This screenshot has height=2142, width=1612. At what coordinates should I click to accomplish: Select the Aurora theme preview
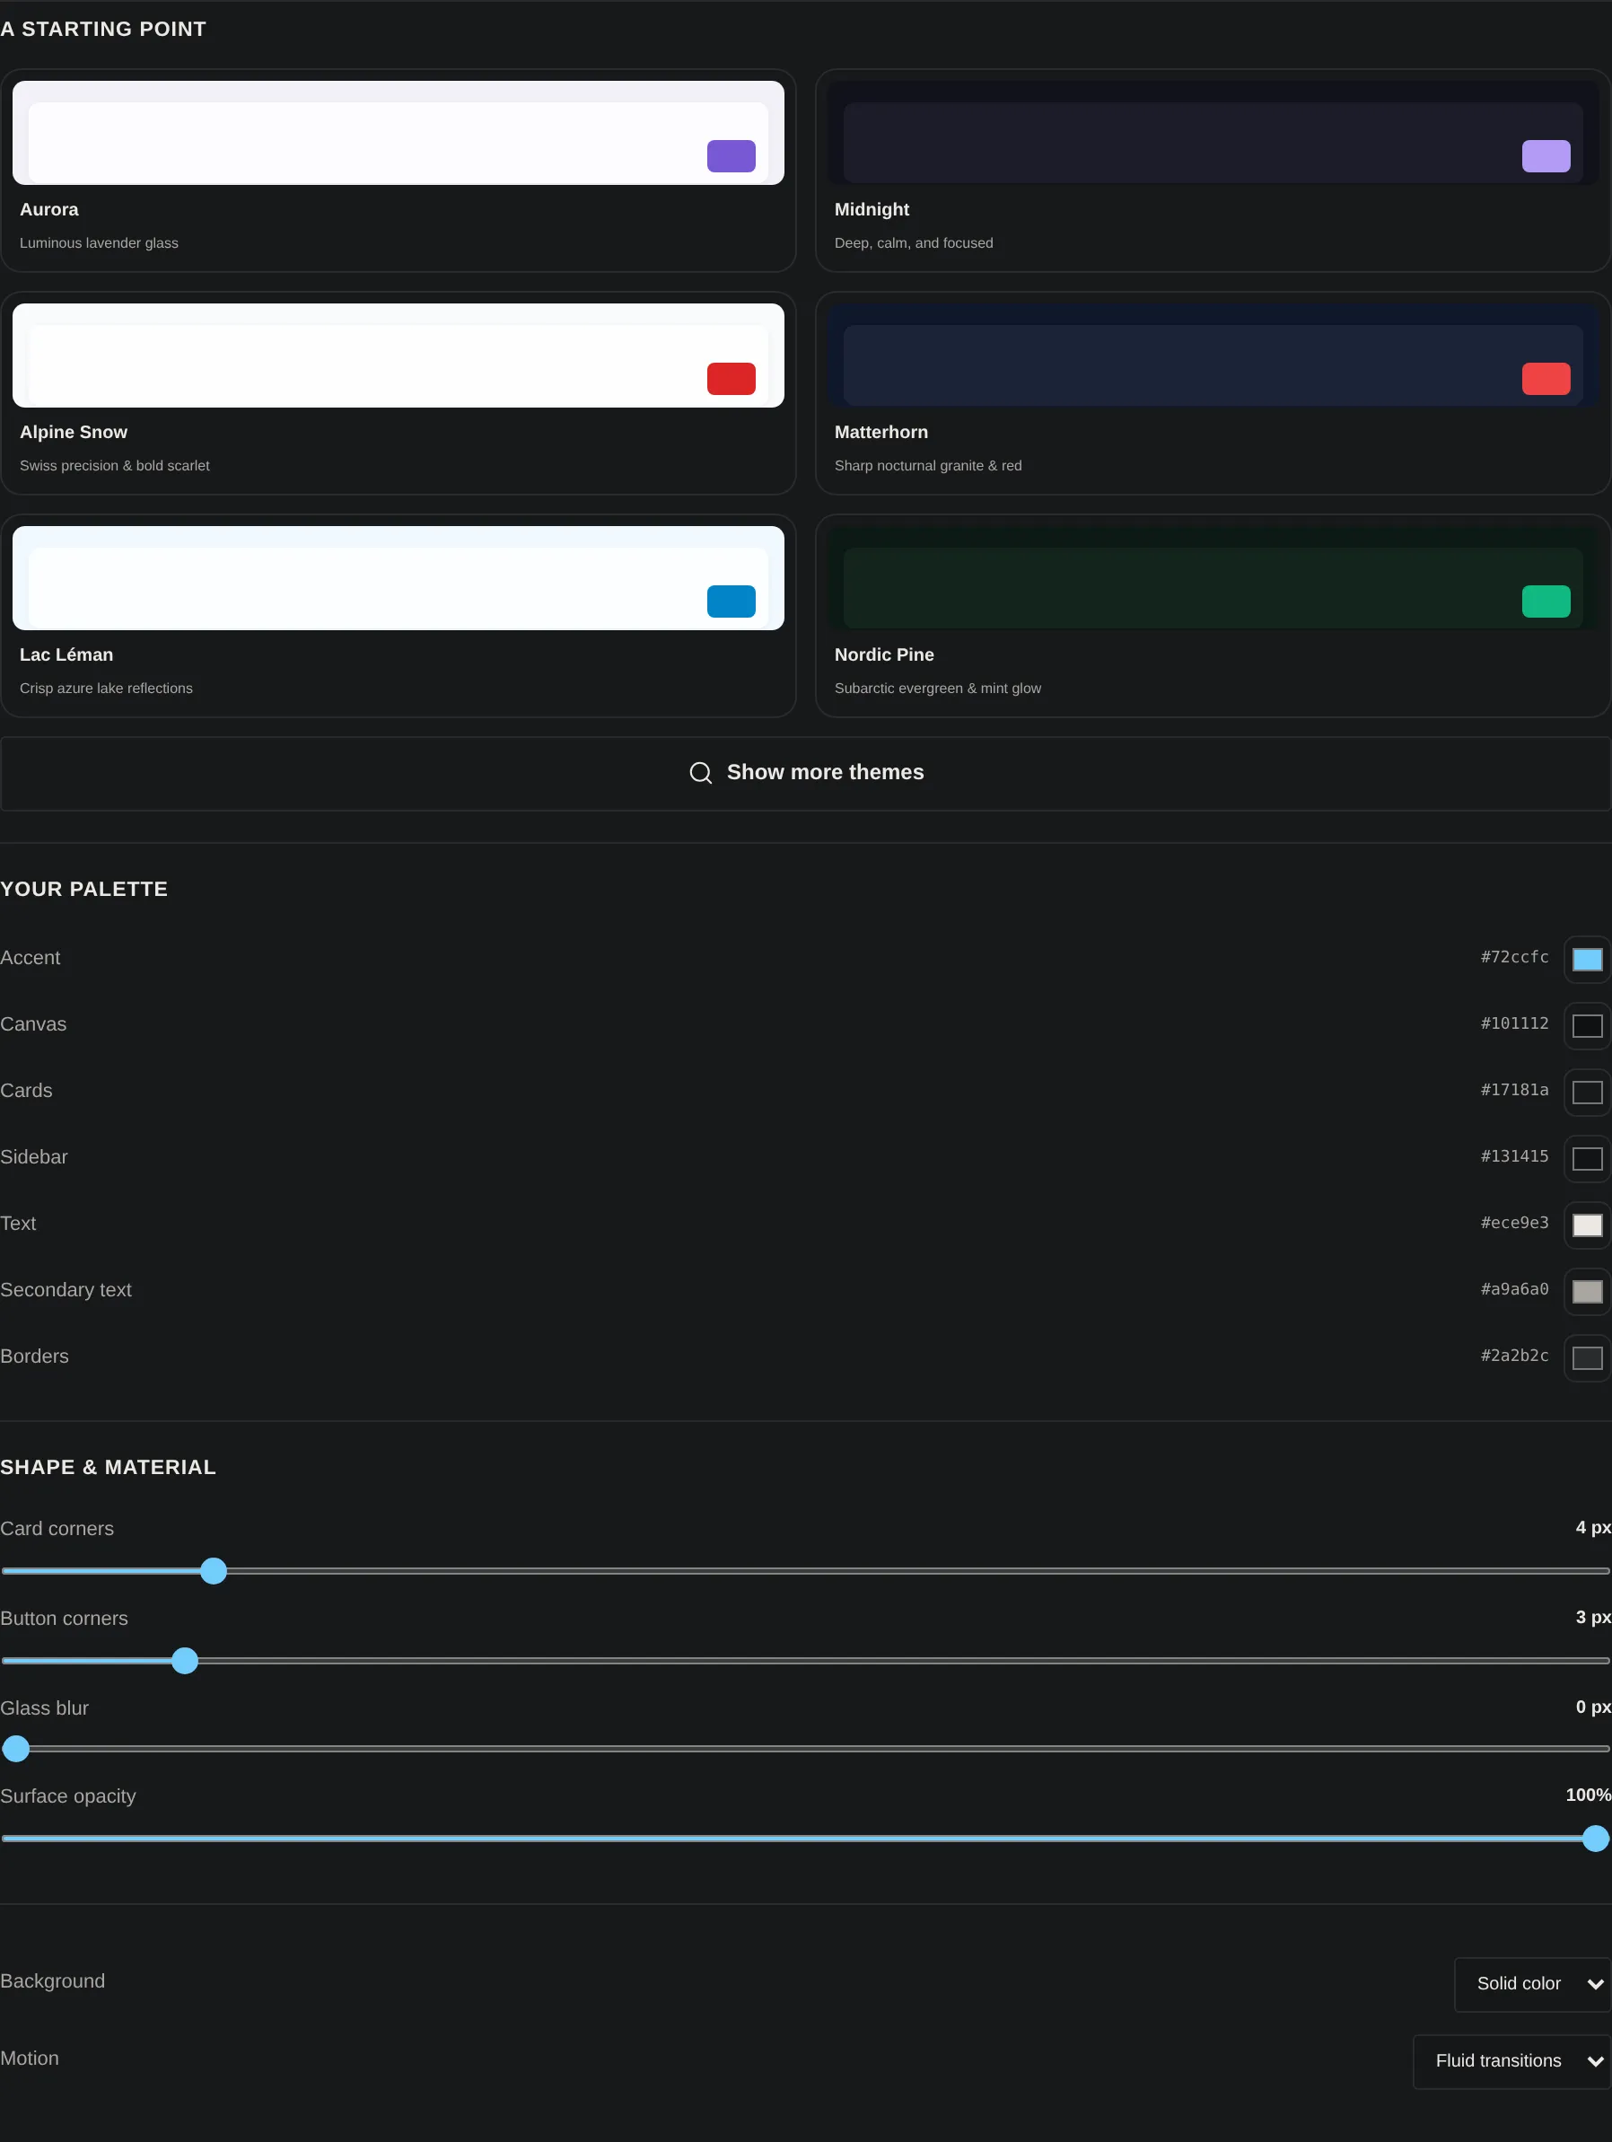point(398,133)
